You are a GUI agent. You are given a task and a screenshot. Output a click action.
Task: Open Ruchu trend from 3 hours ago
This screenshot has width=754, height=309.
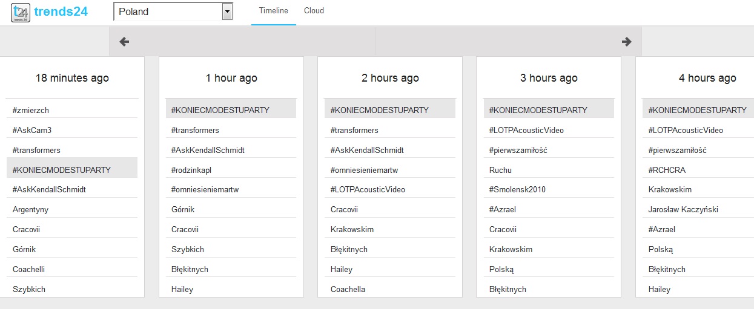point(500,170)
